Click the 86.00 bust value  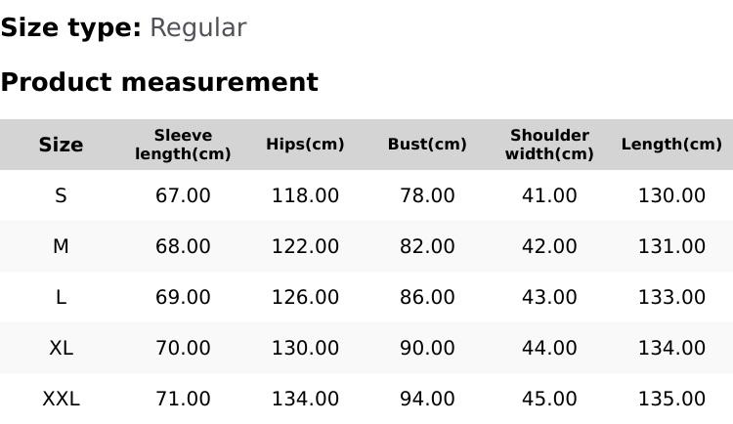pyautogui.click(x=427, y=297)
